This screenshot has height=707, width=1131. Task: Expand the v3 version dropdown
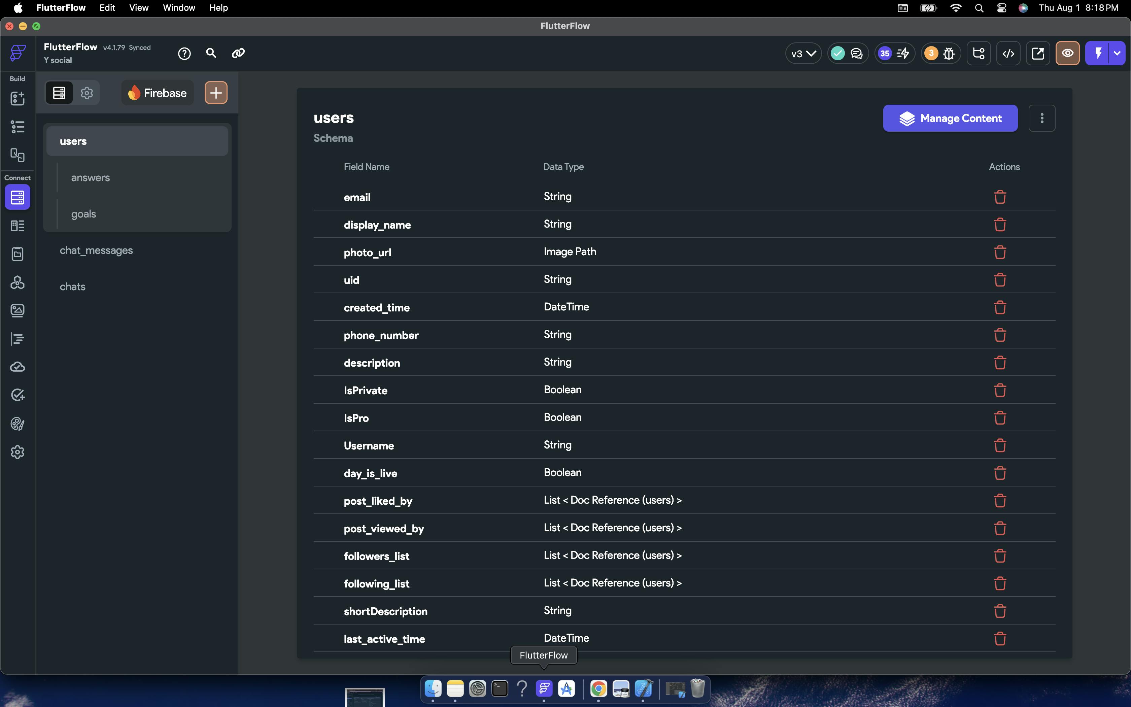[803, 53]
